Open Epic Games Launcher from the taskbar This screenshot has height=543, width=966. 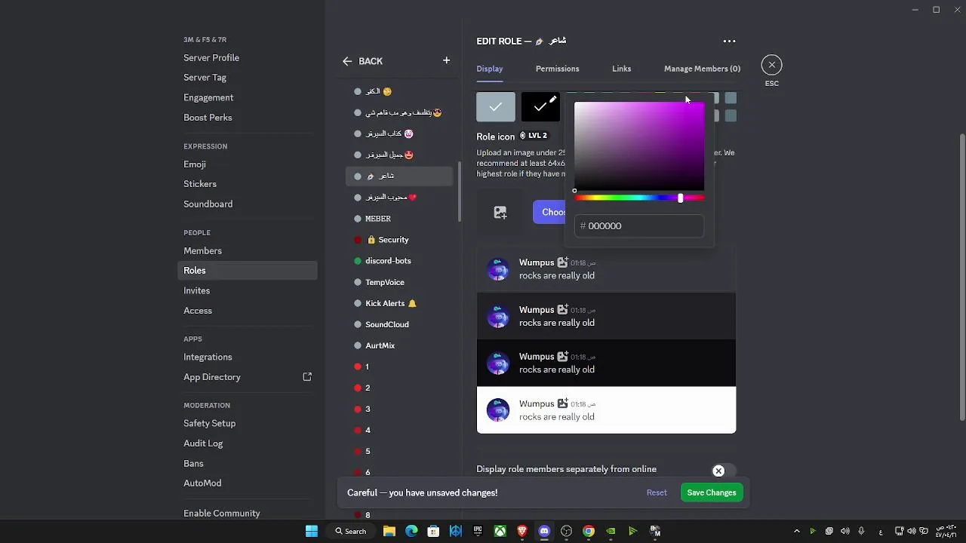(478, 531)
